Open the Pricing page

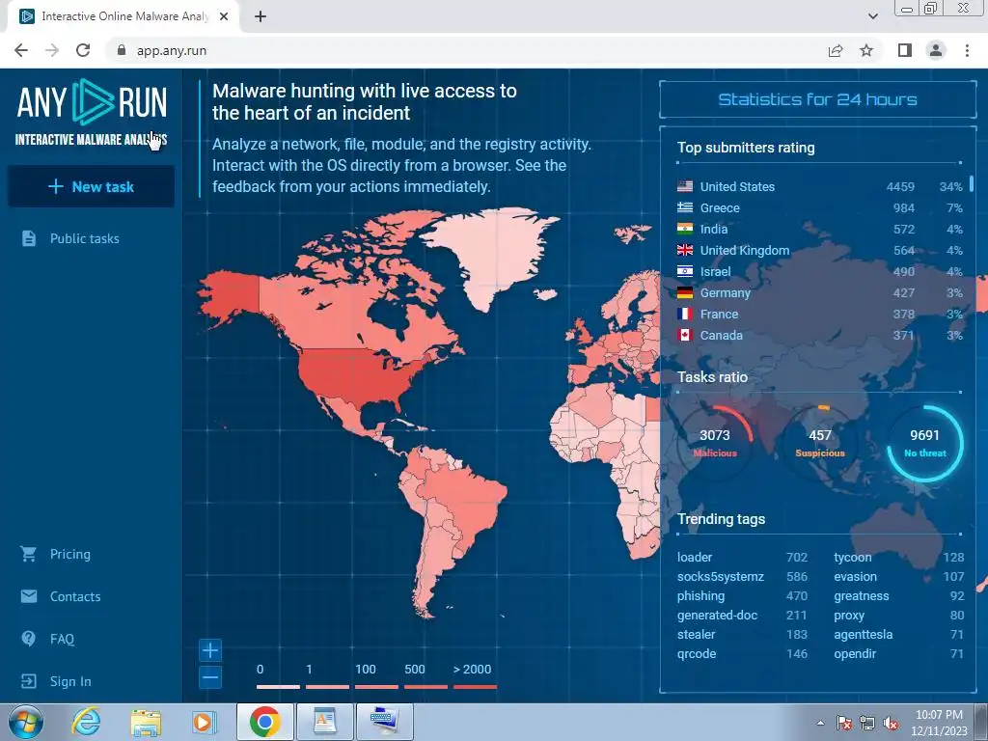click(x=69, y=555)
